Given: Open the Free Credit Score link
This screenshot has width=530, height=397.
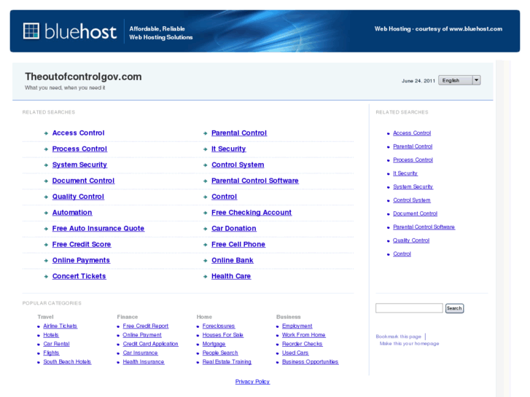Looking at the screenshot, I should point(82,244).
